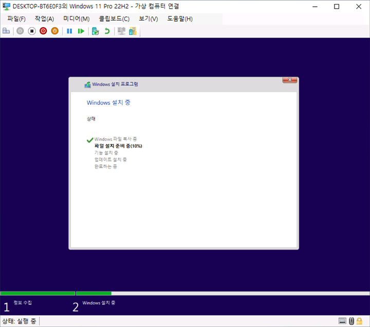This screenshot has height=327, width=370.
Task: Save VM state with orange power icon
Action: (x=55, y=31)
